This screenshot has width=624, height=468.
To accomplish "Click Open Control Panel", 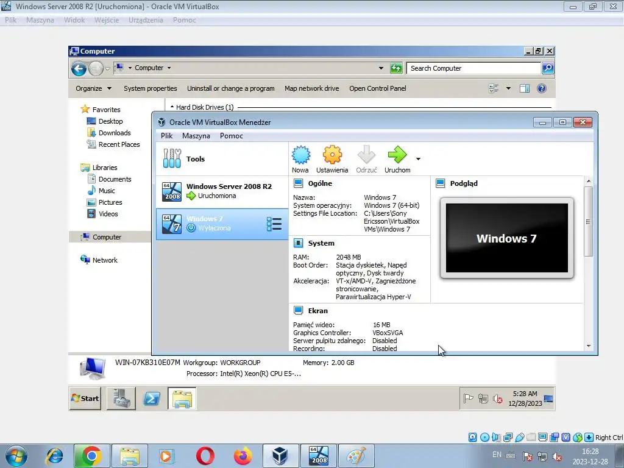I will pos(378,88).
